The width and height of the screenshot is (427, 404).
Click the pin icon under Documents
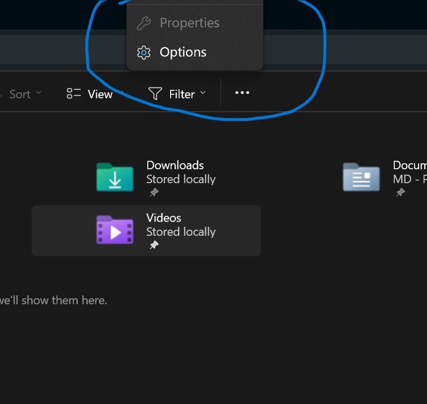pos(401,193)
